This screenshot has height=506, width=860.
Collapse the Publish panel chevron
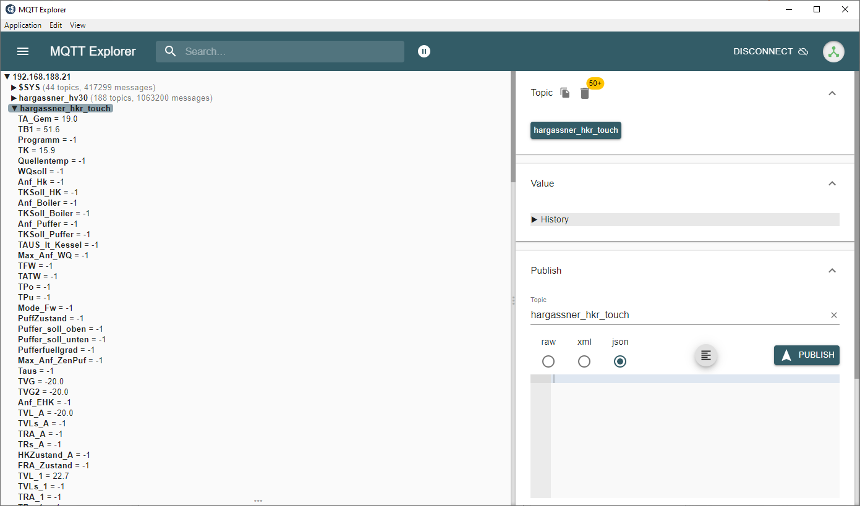tap(832, 271)
